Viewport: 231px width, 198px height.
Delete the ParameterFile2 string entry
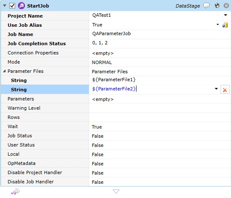click(225, 90)
